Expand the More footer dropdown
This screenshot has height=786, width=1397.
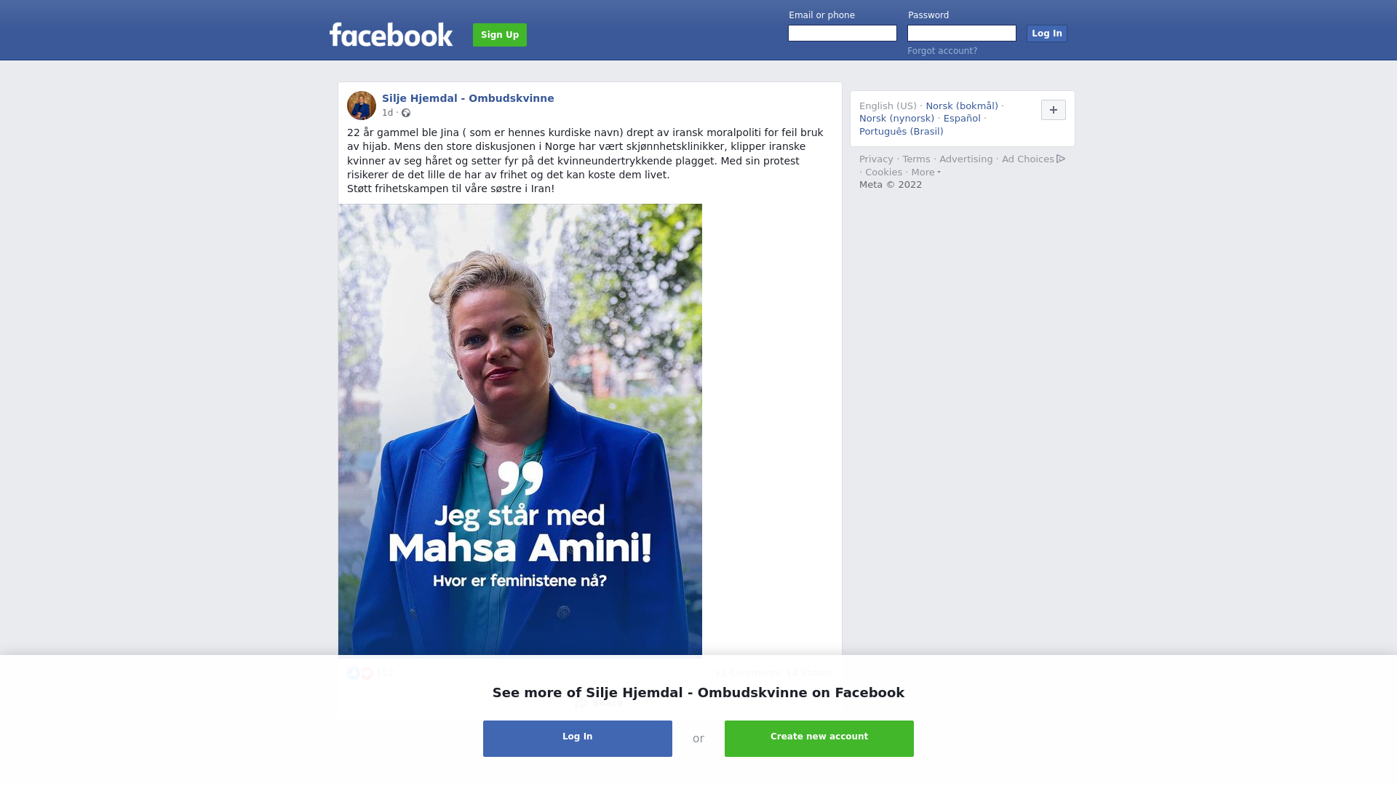tap(926, 172)
